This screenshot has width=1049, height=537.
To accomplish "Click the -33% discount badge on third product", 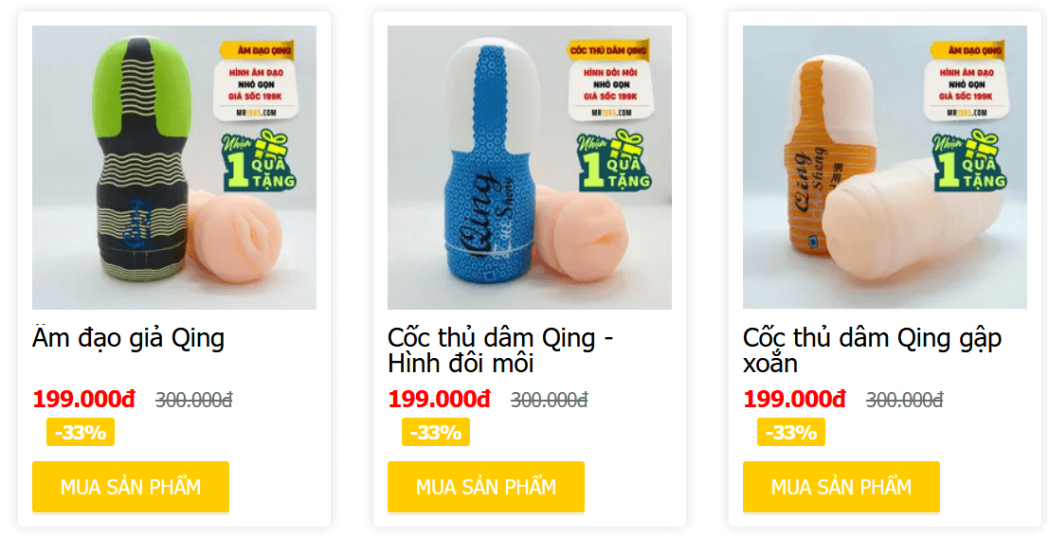I will 790,432.
